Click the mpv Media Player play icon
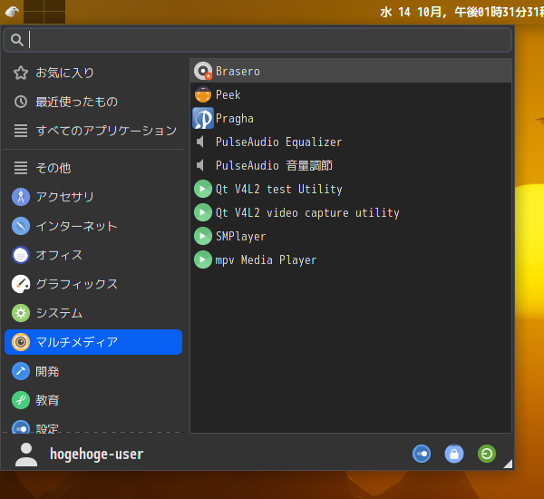The height and width of the screenshot is (499, 544). 203,259
